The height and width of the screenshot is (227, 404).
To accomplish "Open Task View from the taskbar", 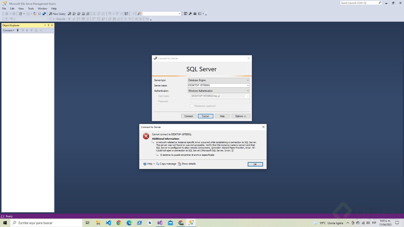I will point(88,223).
